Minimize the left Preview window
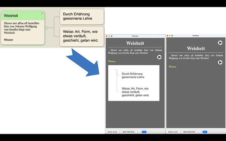 [x=109, y=36]
